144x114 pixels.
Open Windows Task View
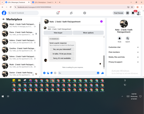click(8, 97)
